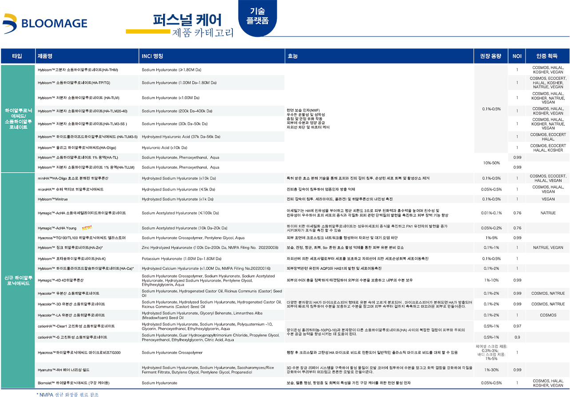The width and height of the screenshot is (570, 397).
Task: Select the Hyacolor-LA product name
Action: [71, 315]
